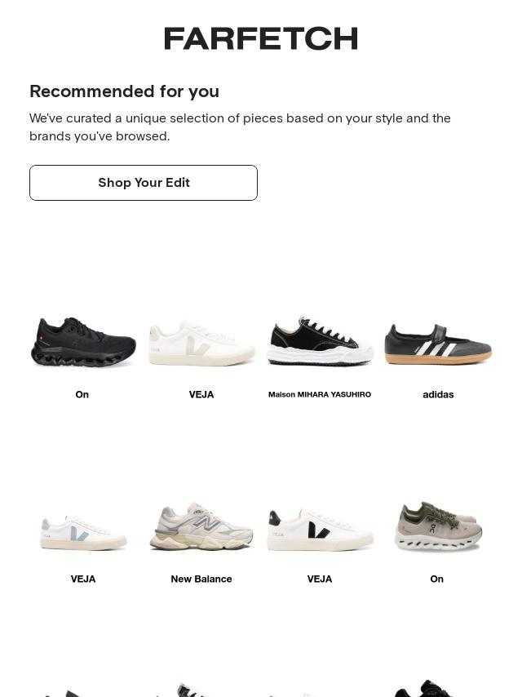Click the FARFETCH logo
The height and width of the screenshot is (697, 522).
click(261, 38)
